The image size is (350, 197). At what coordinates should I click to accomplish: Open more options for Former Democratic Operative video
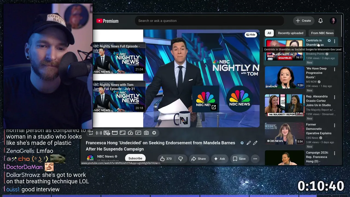coord(334,126)
